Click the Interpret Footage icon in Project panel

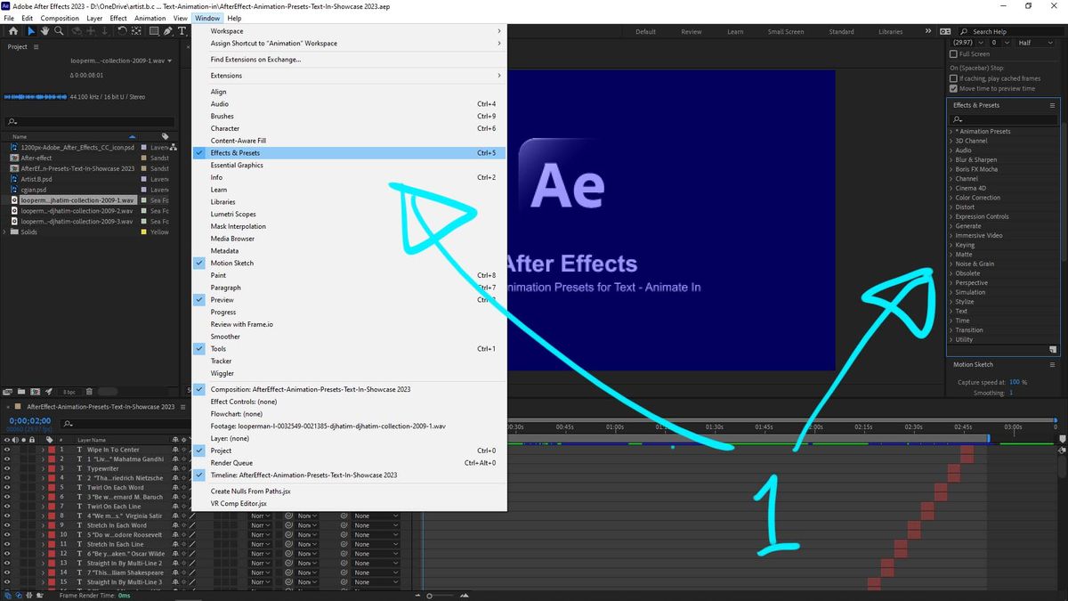pos(8,392)
